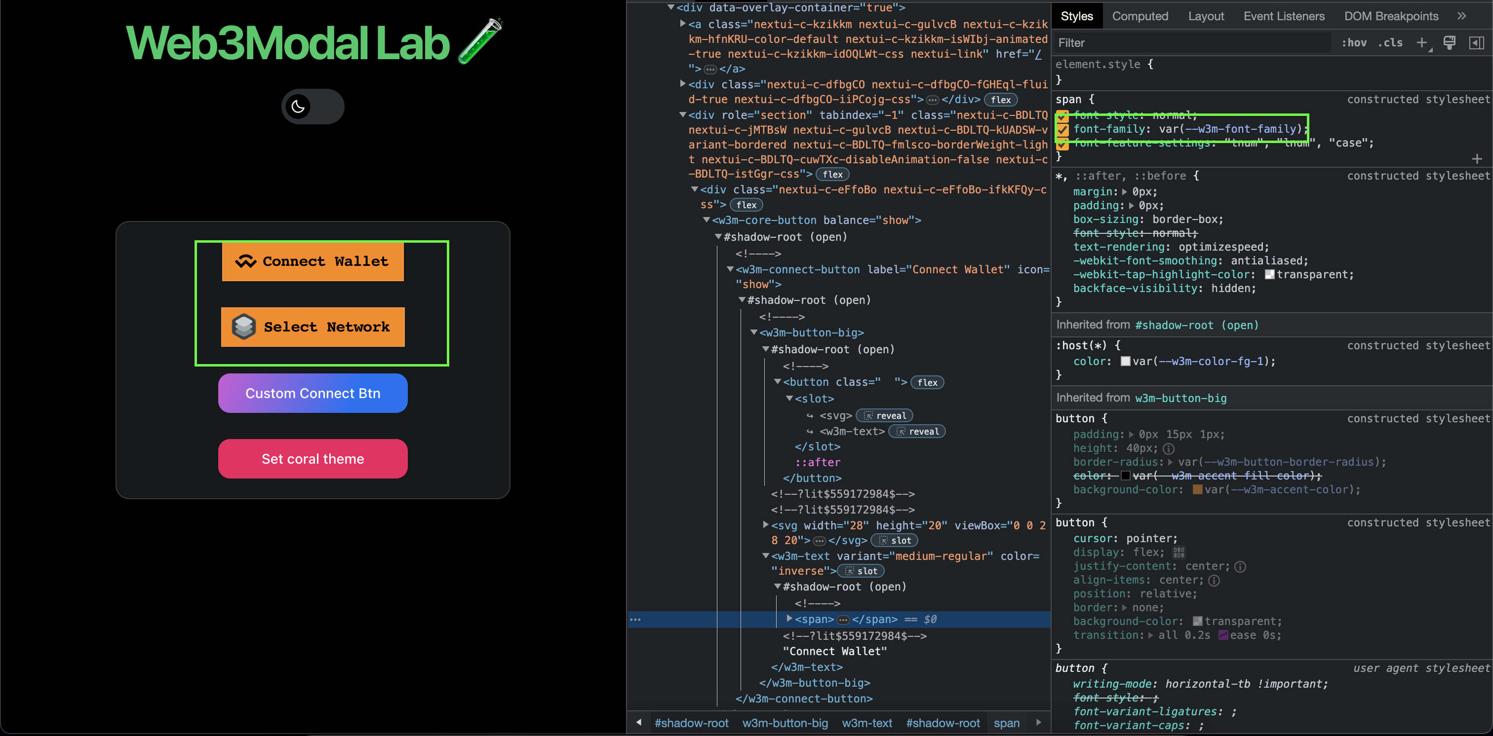The height and width of the screenshot is (736, 1493).
Task: Click the grid icon next to display: flex
Action: coord(1179,552)
